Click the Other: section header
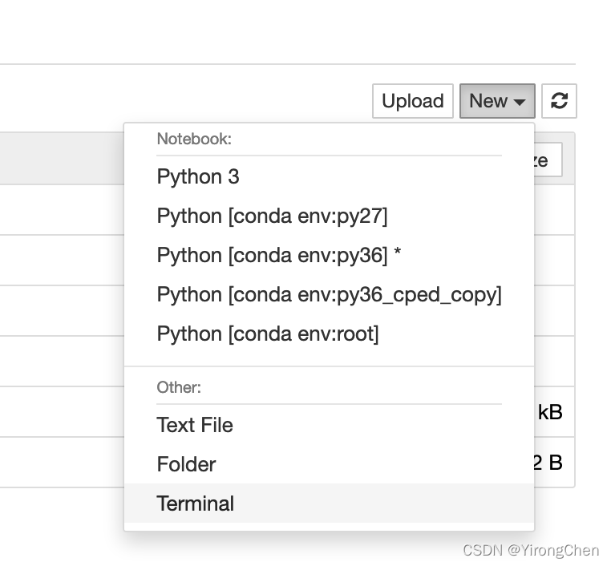 click(x=179, y=387)
